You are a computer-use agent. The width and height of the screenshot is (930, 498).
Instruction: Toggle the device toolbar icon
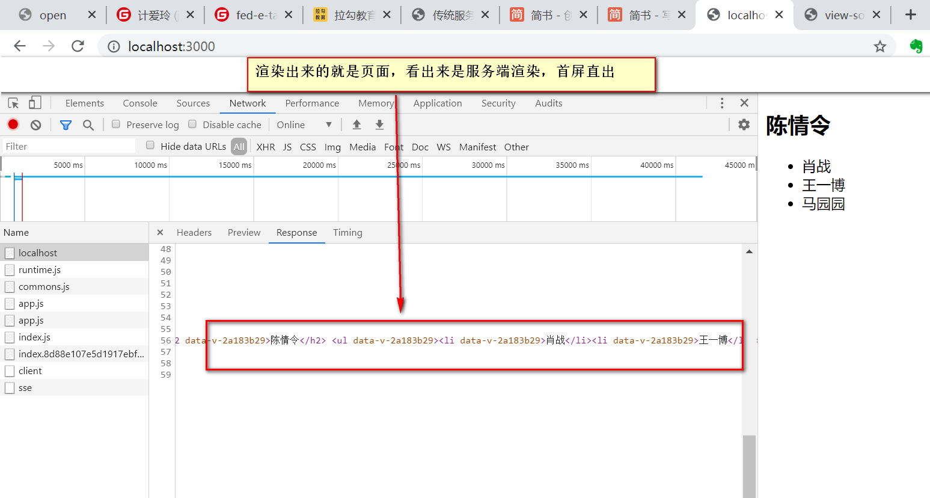point(35,103)
